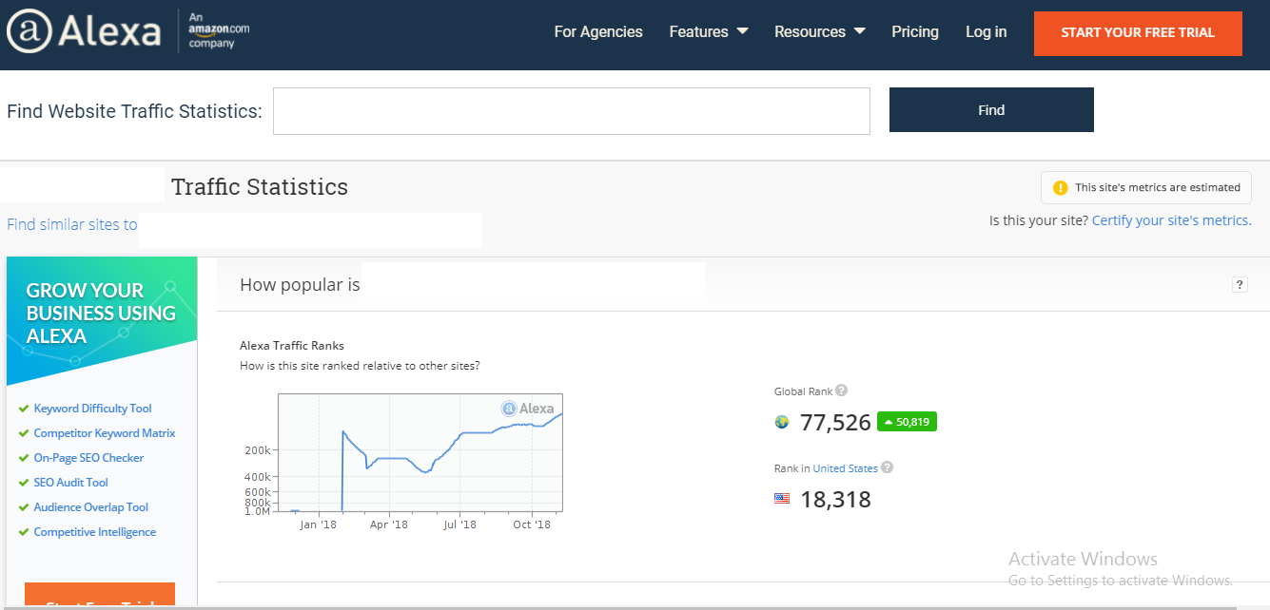Click the website traffic search input field
This screenshot has width=1270, height=610.
[x=571, y=110]
